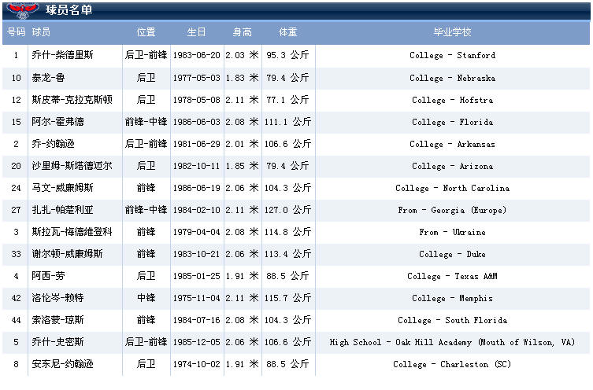Click the 身高 column header

pos(242,32)
